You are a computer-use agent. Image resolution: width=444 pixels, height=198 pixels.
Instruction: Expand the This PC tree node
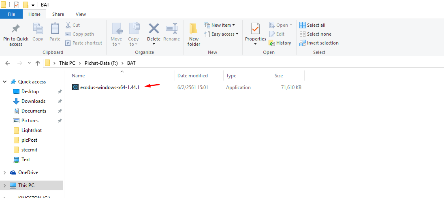5,185
